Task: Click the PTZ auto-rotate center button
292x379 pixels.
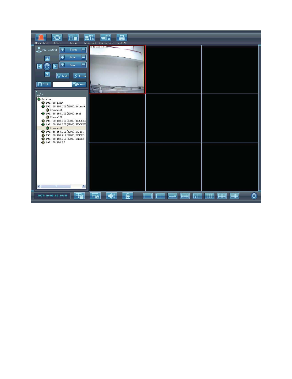Action: click(47, 66)
